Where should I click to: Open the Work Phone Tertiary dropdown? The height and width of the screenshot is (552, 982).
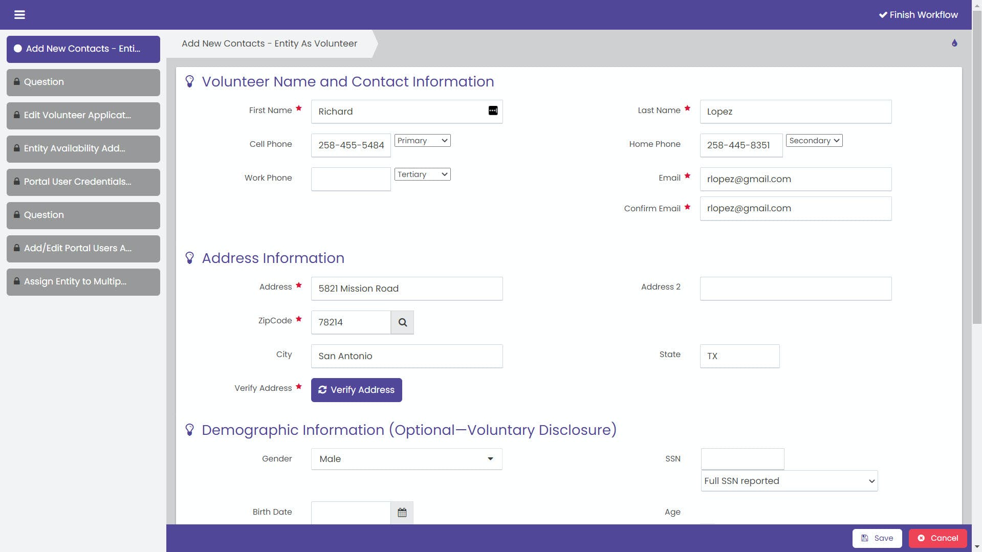422,174
